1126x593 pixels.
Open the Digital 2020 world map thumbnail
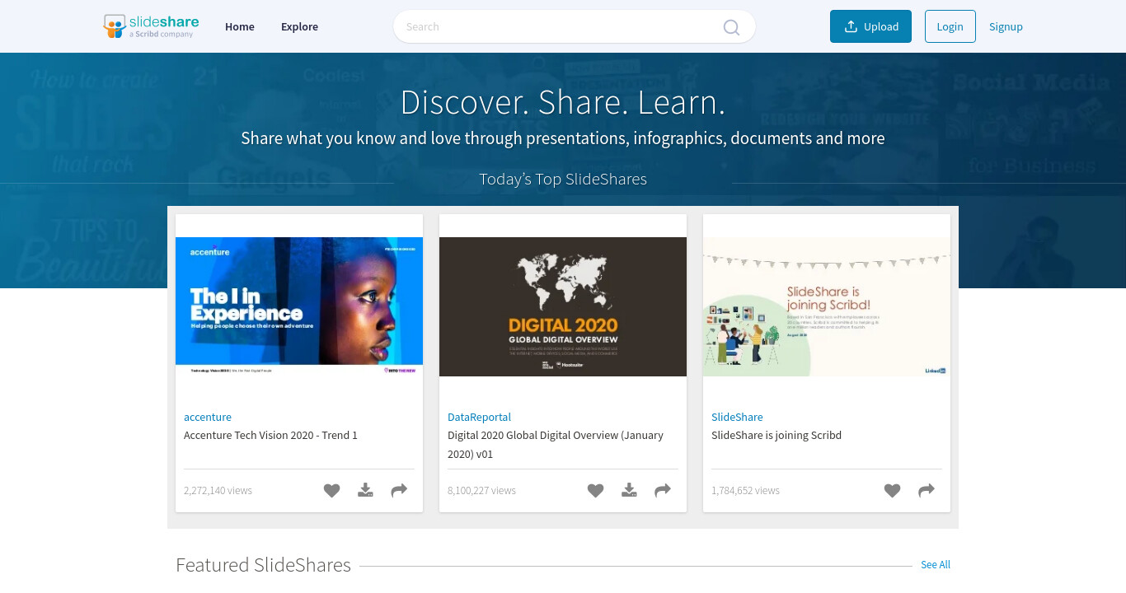[x=563, y=306]
